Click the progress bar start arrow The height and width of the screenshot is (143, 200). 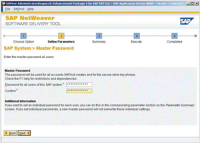[4, 36]
